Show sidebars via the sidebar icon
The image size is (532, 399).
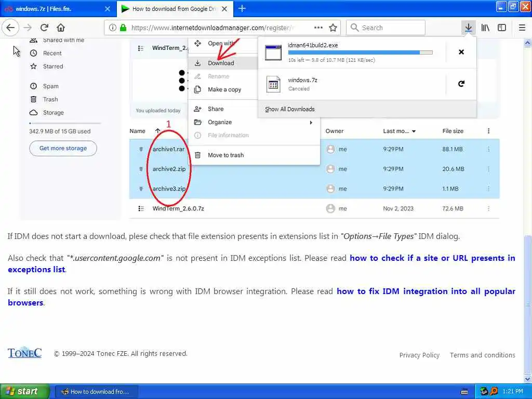502,28
